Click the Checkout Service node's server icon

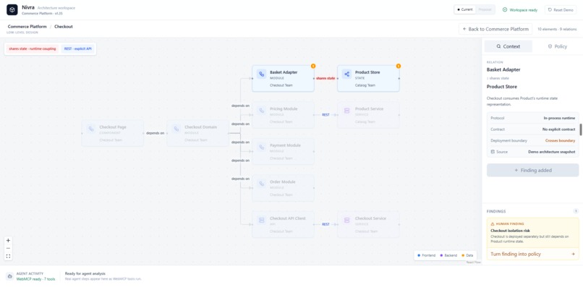coord(346,220)
